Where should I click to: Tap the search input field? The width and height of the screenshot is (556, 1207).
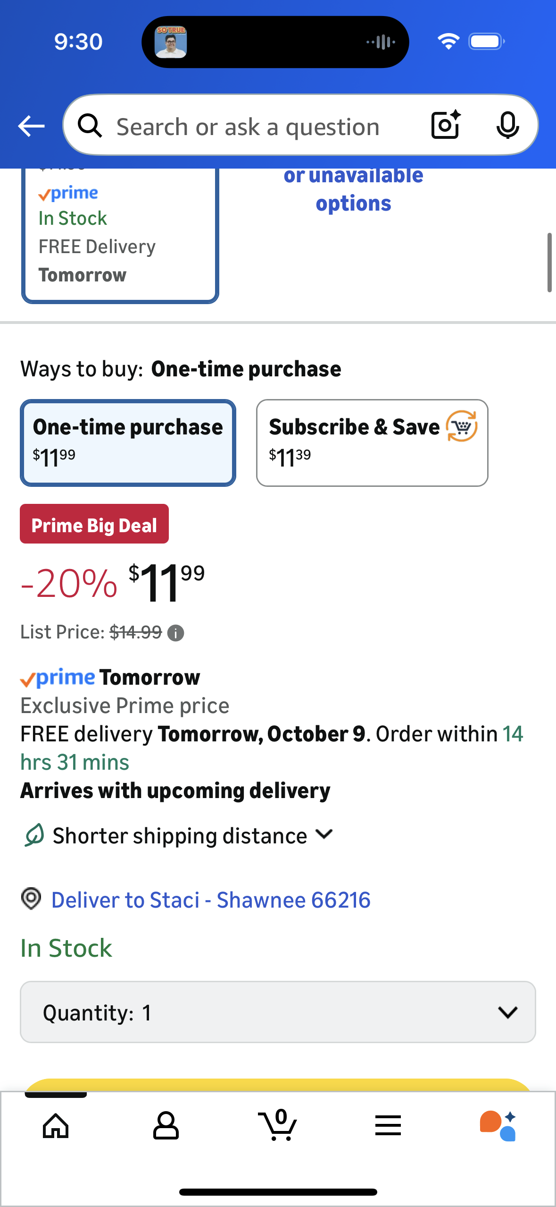[x=248, y=127]
